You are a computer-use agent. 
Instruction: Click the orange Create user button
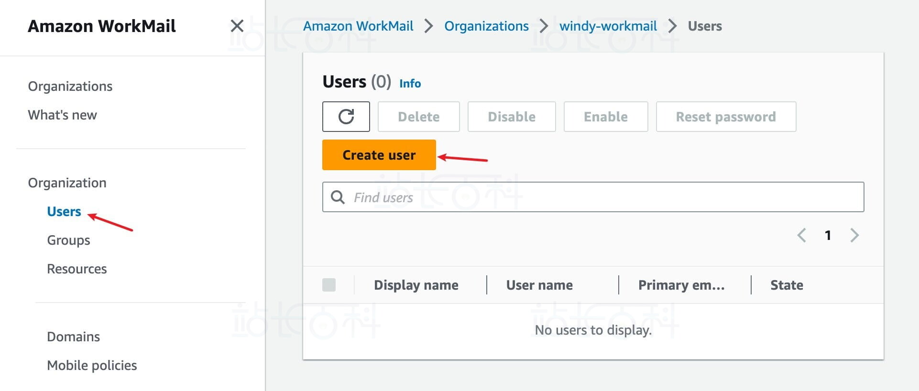tap(379, 155)
